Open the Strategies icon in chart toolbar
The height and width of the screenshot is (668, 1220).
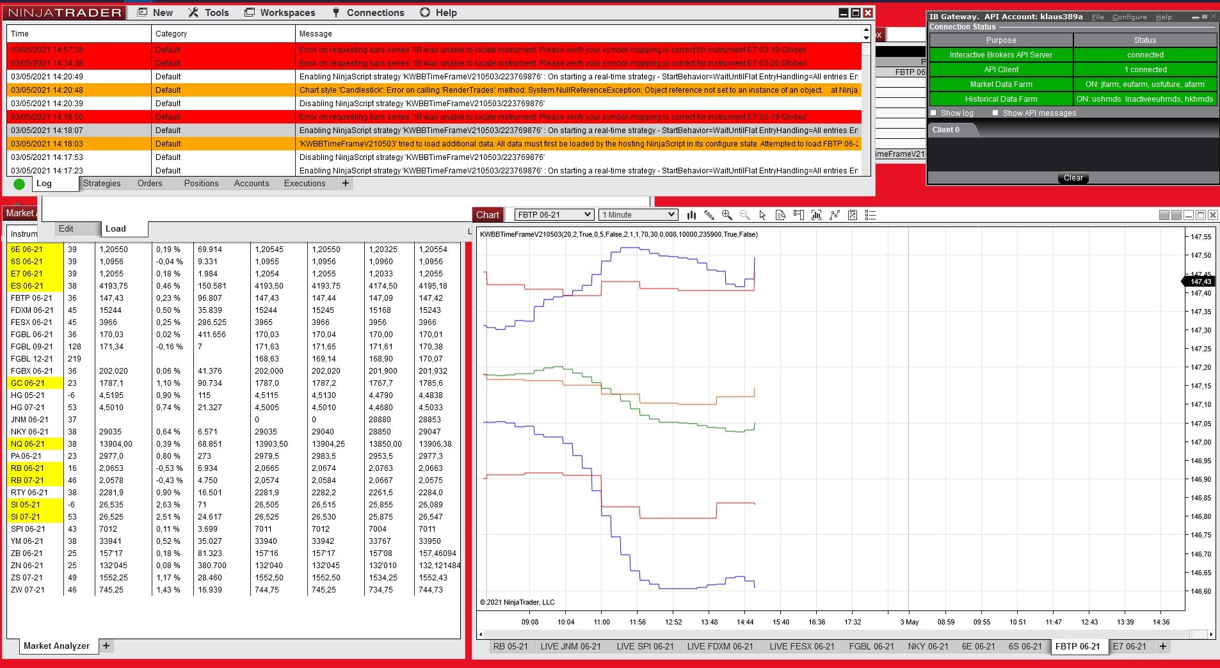pos(853,215)
